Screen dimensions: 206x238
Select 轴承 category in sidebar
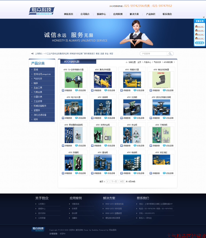click(x=42, y=83)
